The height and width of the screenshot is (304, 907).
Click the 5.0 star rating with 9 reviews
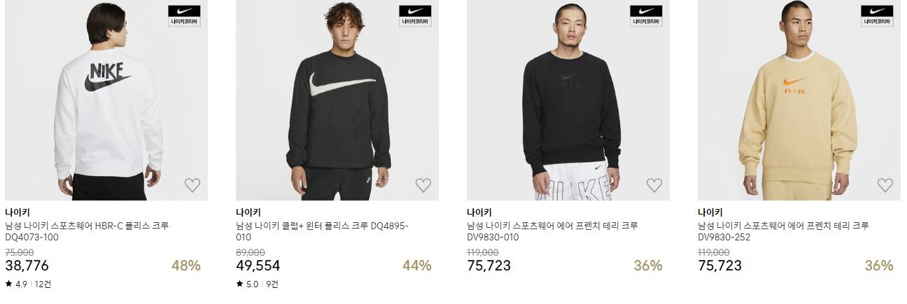257,284
